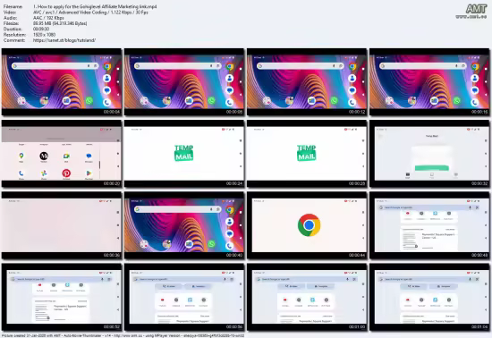Image resolution: width=492 pixels, height=338 pixels.
Task: Click the Play Store icon in 00:00:20 frame
Action: click(x=89, y=173)
